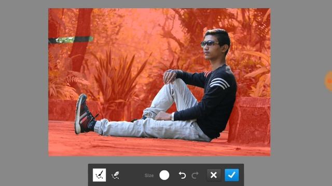This screenshot has width=332, height=186.
Task: Open the brush Size picker circle
Action: [164, 175]
